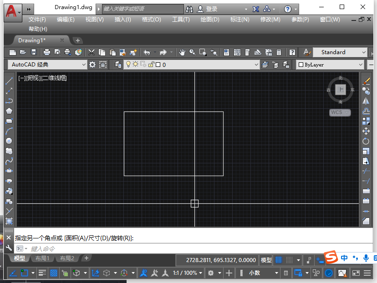The height and width of the screenshot is (283, 377).
Task: Toggle snap mode dotted grid icon
Action: pyautogui.click(x=289, y=260)
